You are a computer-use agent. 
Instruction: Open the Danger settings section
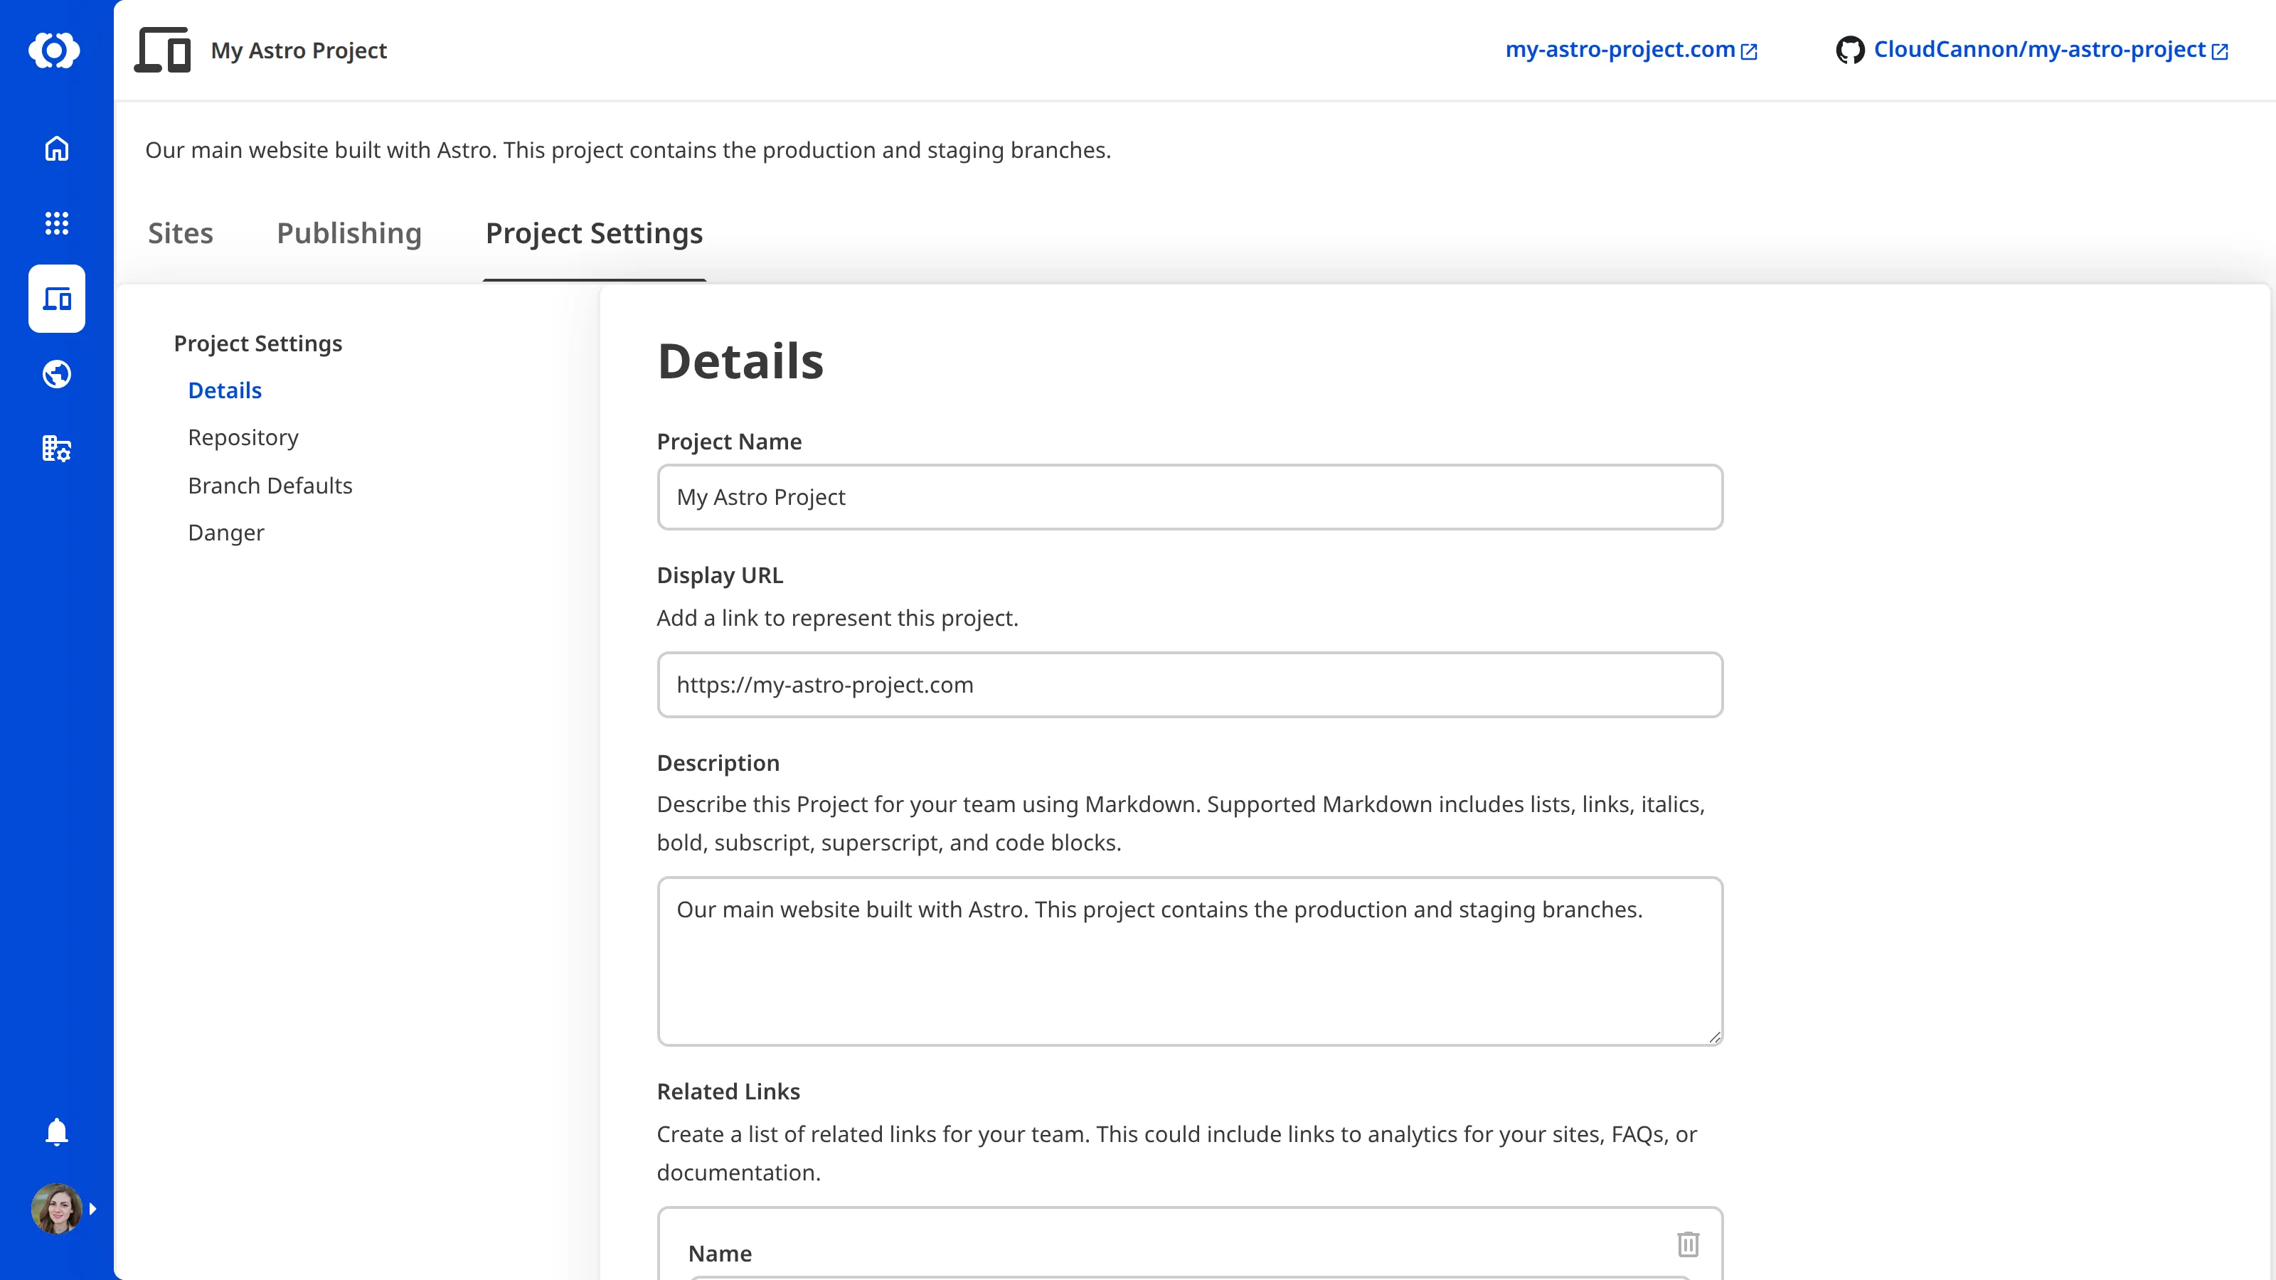click(x=225, y=532)
